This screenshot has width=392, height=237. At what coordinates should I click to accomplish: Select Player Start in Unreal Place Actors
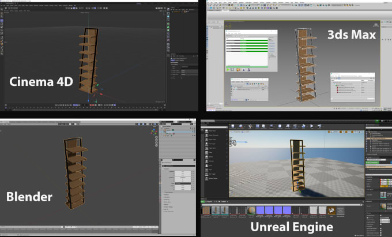(213, 148)
